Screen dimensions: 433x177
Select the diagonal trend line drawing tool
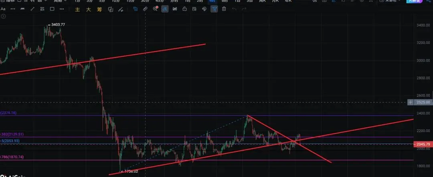[x=32, y=9]
